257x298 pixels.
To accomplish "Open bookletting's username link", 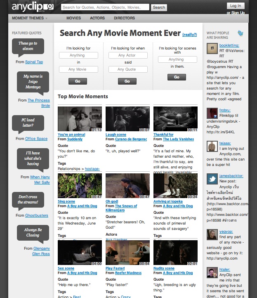I will (229, 45).
